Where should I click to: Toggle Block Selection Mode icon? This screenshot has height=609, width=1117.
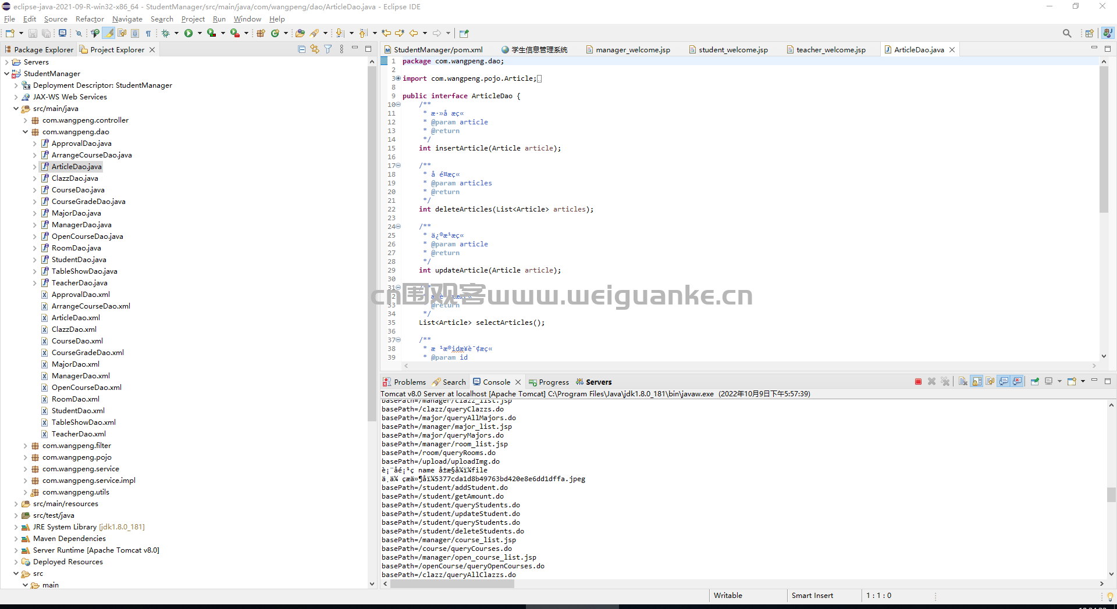pos(135,33)
